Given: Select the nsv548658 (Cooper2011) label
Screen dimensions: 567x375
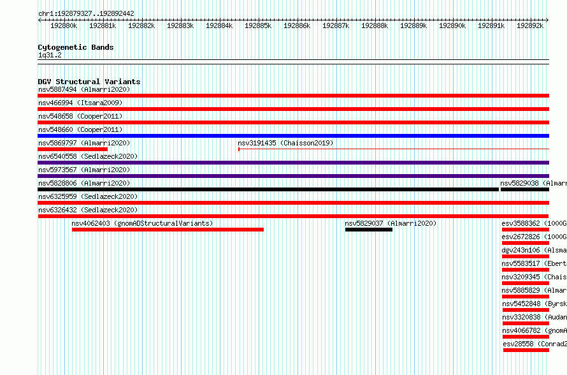Looking at the screenshot, I should click(80, 116).
